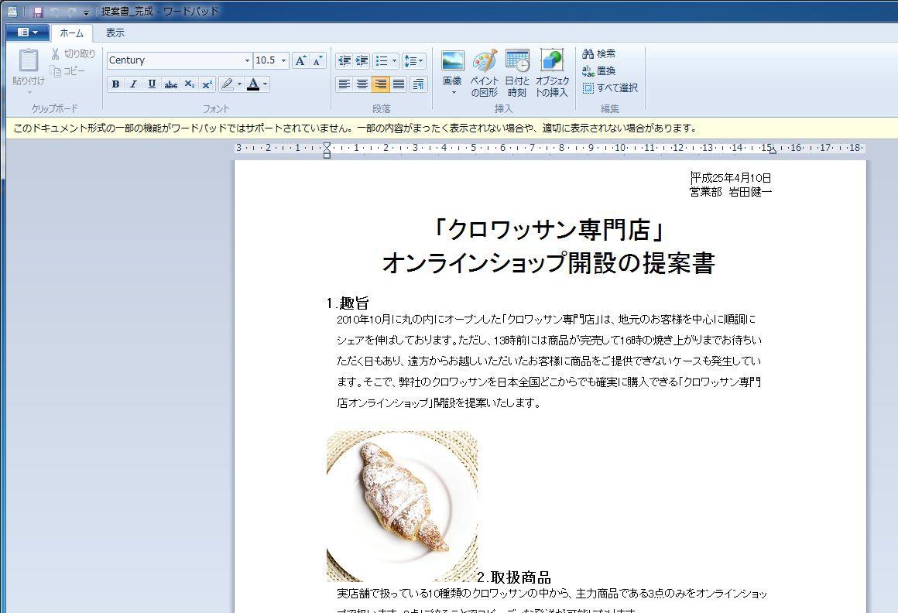Toggle superscript formatting
Viewport: 898px width, 613px height.
[207, 84]
